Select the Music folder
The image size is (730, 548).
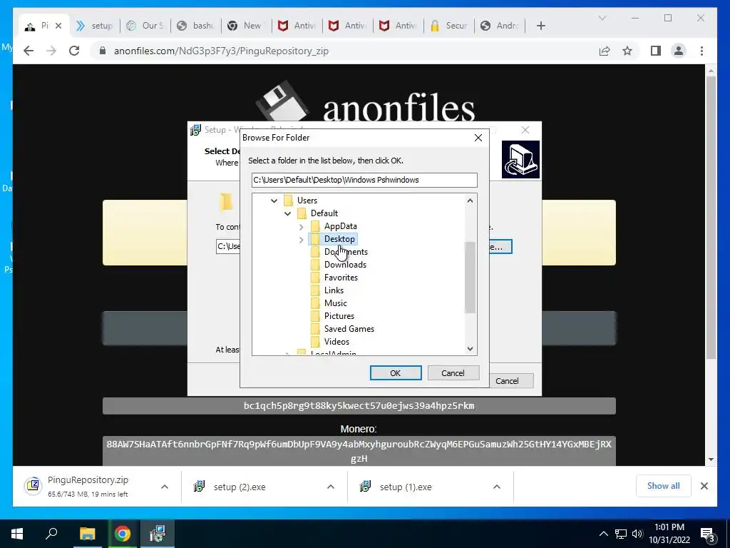click(x=335, y=303)
